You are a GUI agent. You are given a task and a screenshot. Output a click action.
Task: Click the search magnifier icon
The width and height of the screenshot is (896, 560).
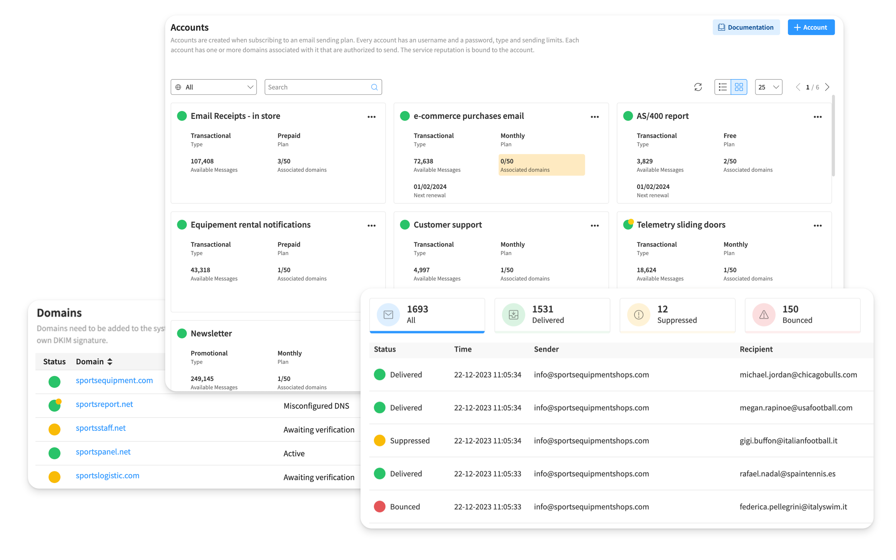[x=374, y=87]
